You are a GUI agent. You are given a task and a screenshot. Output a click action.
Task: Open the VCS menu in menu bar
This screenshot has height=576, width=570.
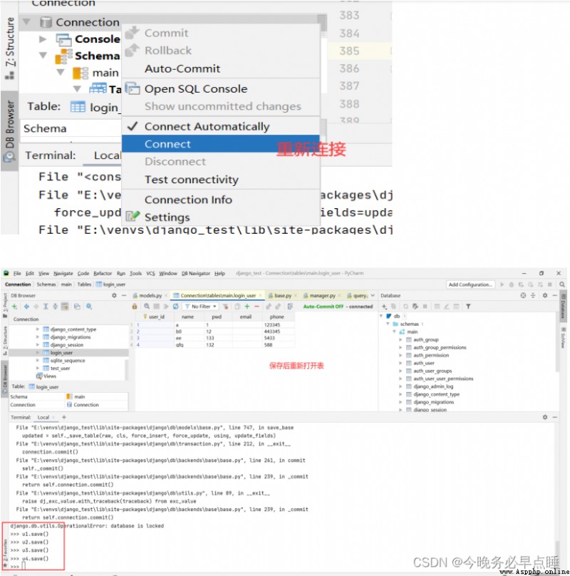pyautogui.click(x=150, y=273)
